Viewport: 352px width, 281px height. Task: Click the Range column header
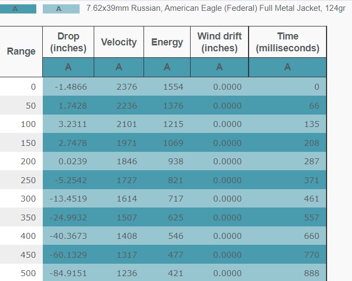tap(21, 51)
